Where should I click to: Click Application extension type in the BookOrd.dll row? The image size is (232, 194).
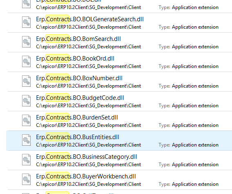[x=195, y=66]
